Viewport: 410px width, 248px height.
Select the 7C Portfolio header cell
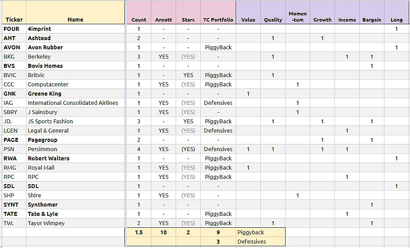tap(218, 12)
